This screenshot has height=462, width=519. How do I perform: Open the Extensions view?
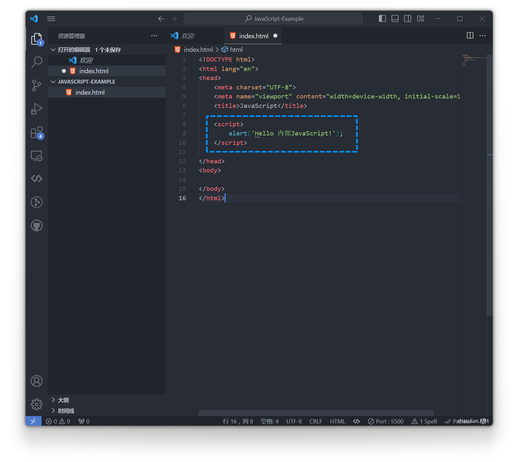coord(37,133)
